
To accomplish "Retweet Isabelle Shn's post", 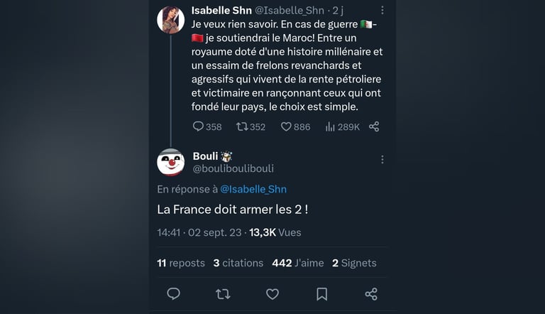I will (242, 126).
